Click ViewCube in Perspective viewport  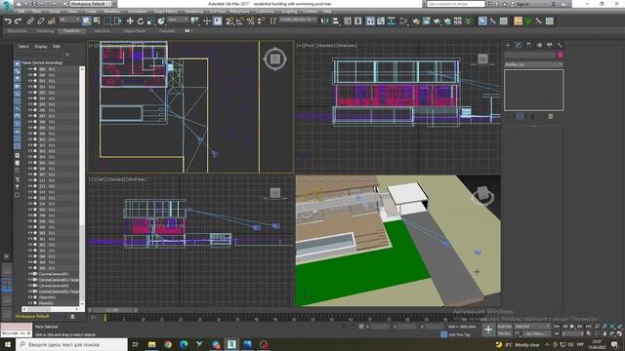pos(482,196)
